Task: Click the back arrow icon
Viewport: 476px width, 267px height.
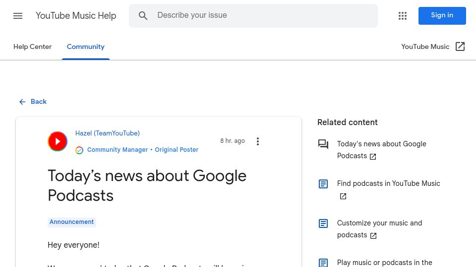Action: pyautogui.click(x=22, y=102)
